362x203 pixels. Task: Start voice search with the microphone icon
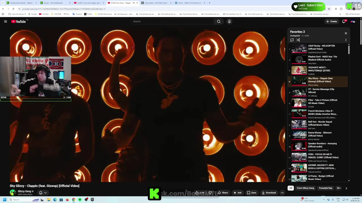[x=229, y=21]
